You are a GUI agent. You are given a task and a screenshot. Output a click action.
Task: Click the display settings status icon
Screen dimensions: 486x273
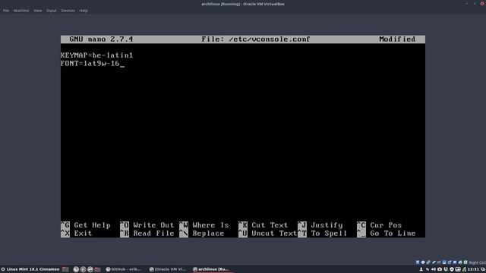(x=444, y=262)
